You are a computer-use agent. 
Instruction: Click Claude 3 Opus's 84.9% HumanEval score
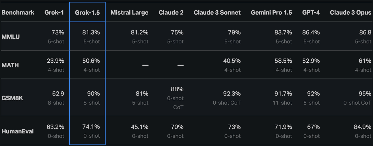(x=362, y=127)
